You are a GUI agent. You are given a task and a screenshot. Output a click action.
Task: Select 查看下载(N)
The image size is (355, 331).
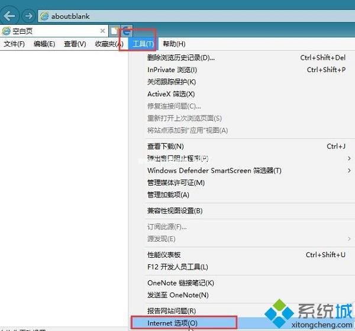241,147
